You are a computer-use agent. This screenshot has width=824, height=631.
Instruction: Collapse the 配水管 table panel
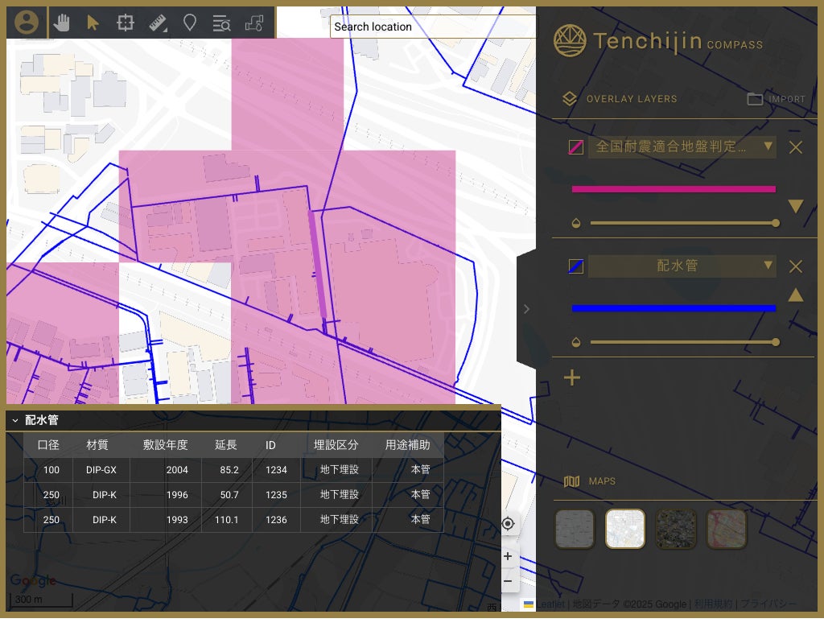[x=15, y=420]
